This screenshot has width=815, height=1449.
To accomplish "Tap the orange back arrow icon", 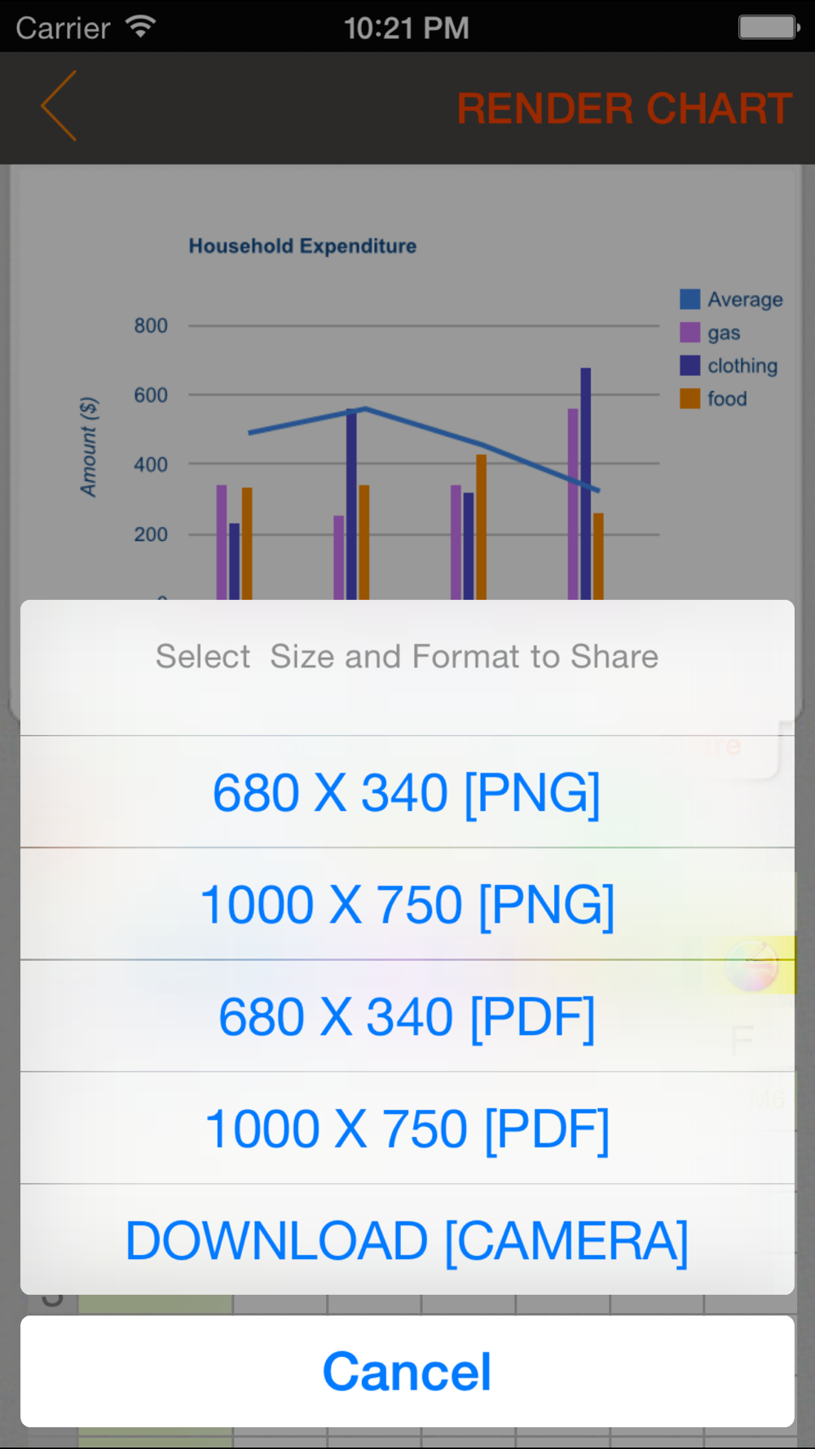I will pyautogui.click(x=59, y=106).
